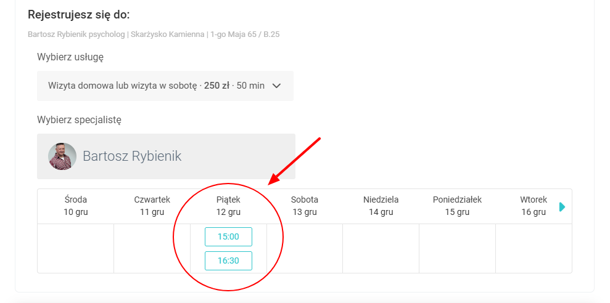Click the Poniedziałek 15 gru header
Viewport: 610px width, 303px height.
point(457,206)
